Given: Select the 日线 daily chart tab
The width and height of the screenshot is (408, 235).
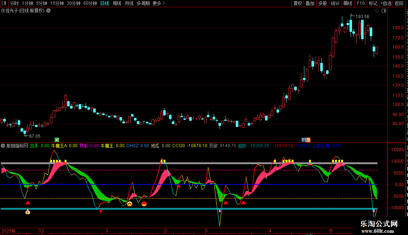Looking at the screenshot, I should coord(105,3).
